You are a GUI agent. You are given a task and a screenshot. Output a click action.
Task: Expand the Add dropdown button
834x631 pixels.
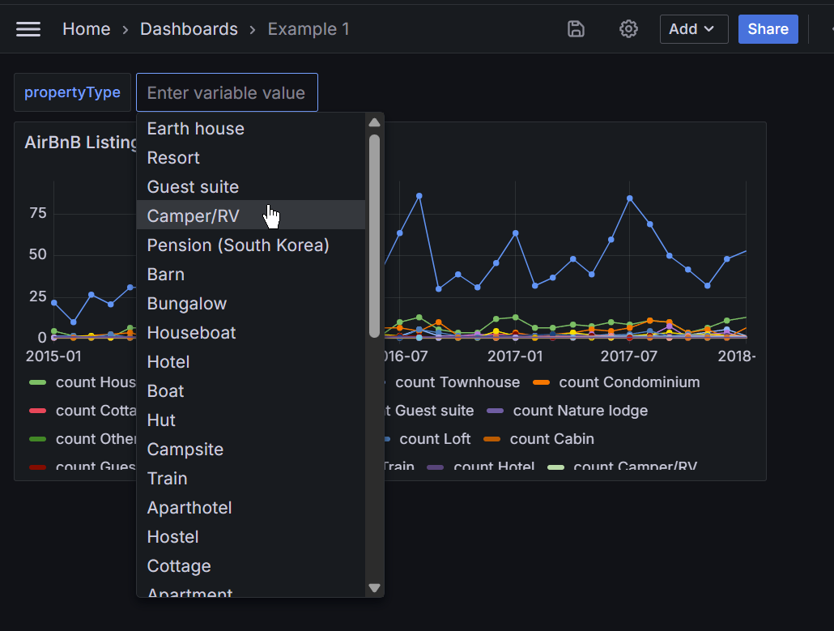tap(693, 29)
